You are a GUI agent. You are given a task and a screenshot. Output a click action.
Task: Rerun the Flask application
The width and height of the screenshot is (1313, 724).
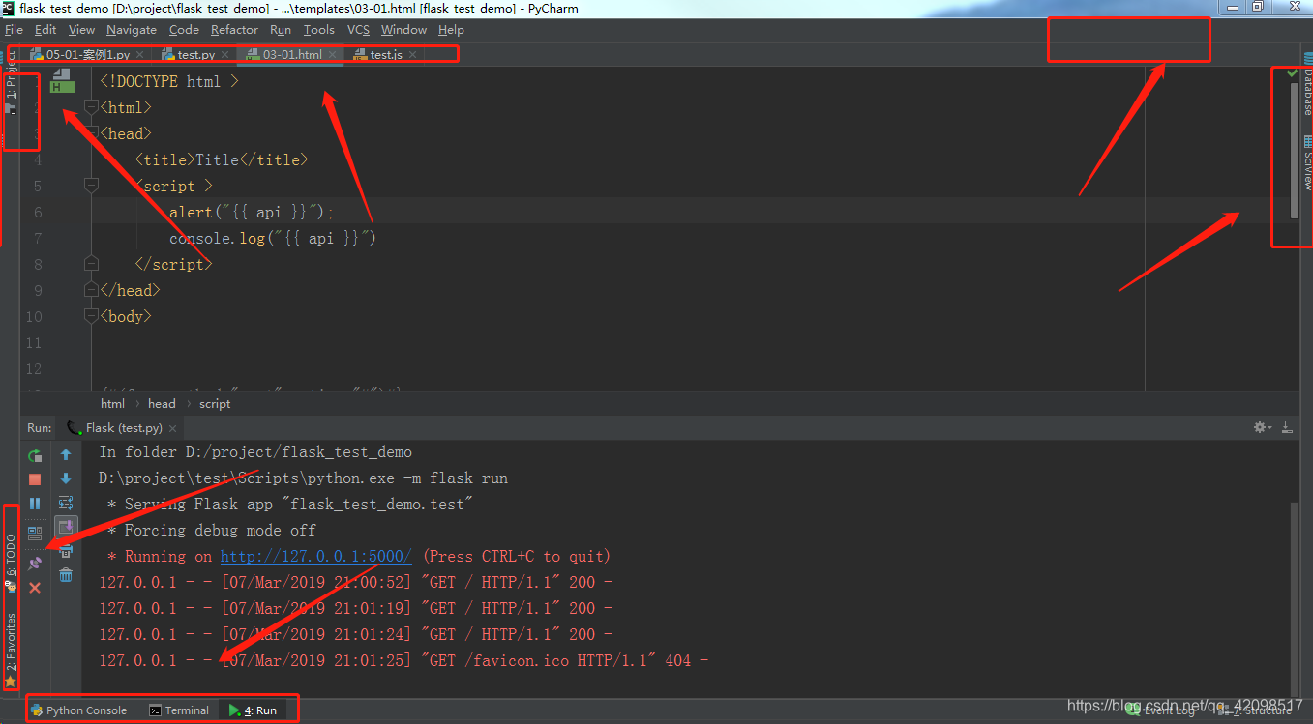pyautogui.click(x=35, y=454)
